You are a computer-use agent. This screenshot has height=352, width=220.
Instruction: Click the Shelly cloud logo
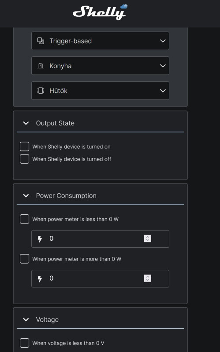pyautogui.click(x=100, y=12)
